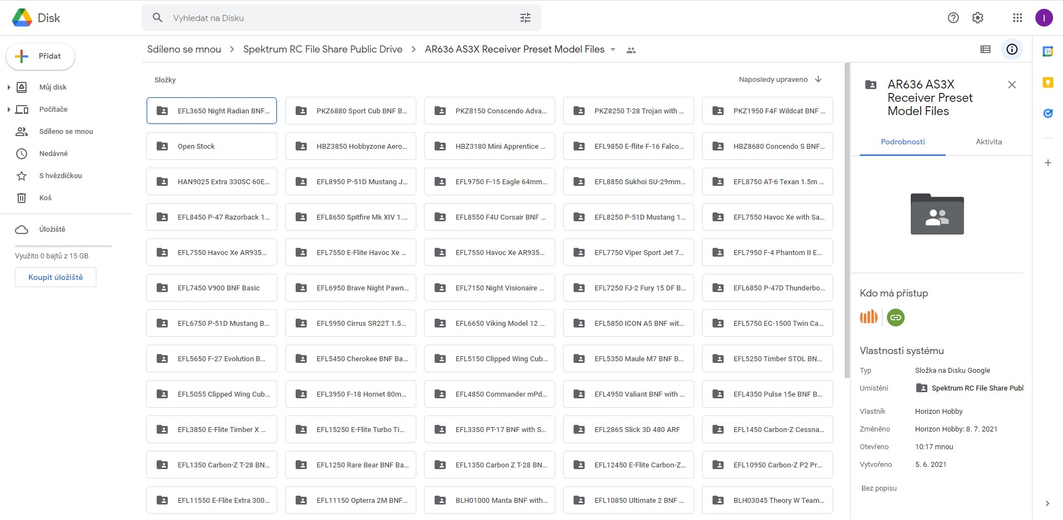The height and width of the screenshot is (520, 1063).
Task: Expand Můj disk tree arrow
Action: 9,87
